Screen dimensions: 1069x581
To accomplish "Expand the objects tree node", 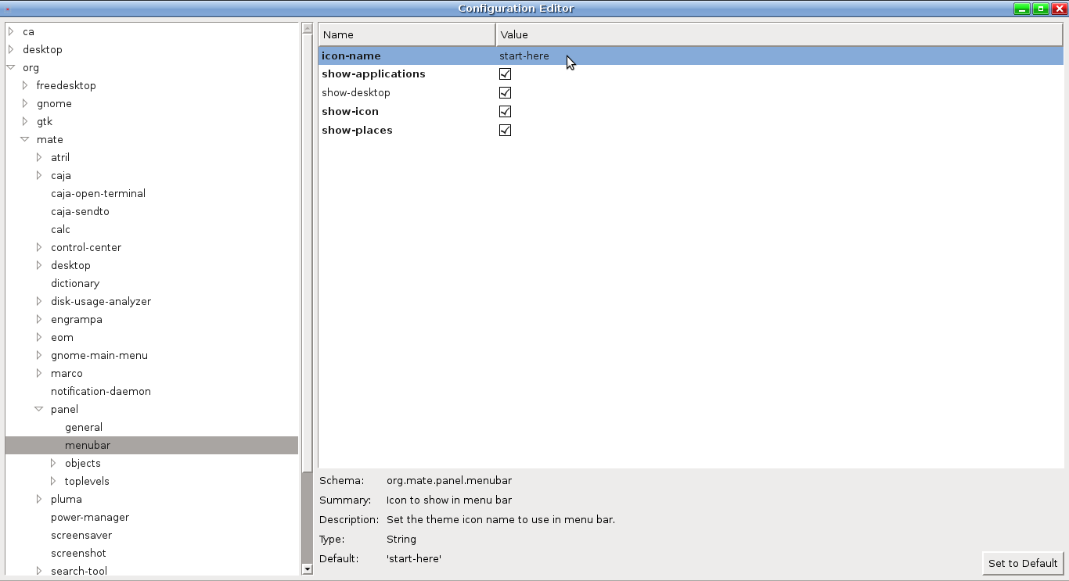I will click(x=53, y=464).
